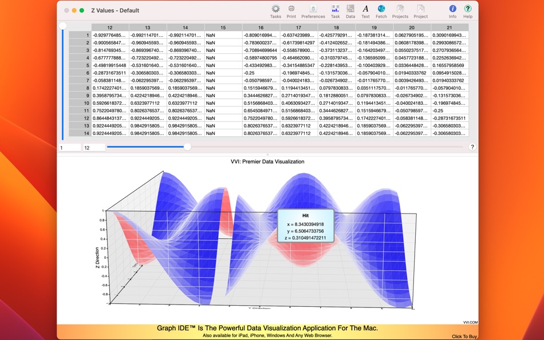Open the Tasks gear icon
Screen dimensions: 544x340
tap(275, 9)
